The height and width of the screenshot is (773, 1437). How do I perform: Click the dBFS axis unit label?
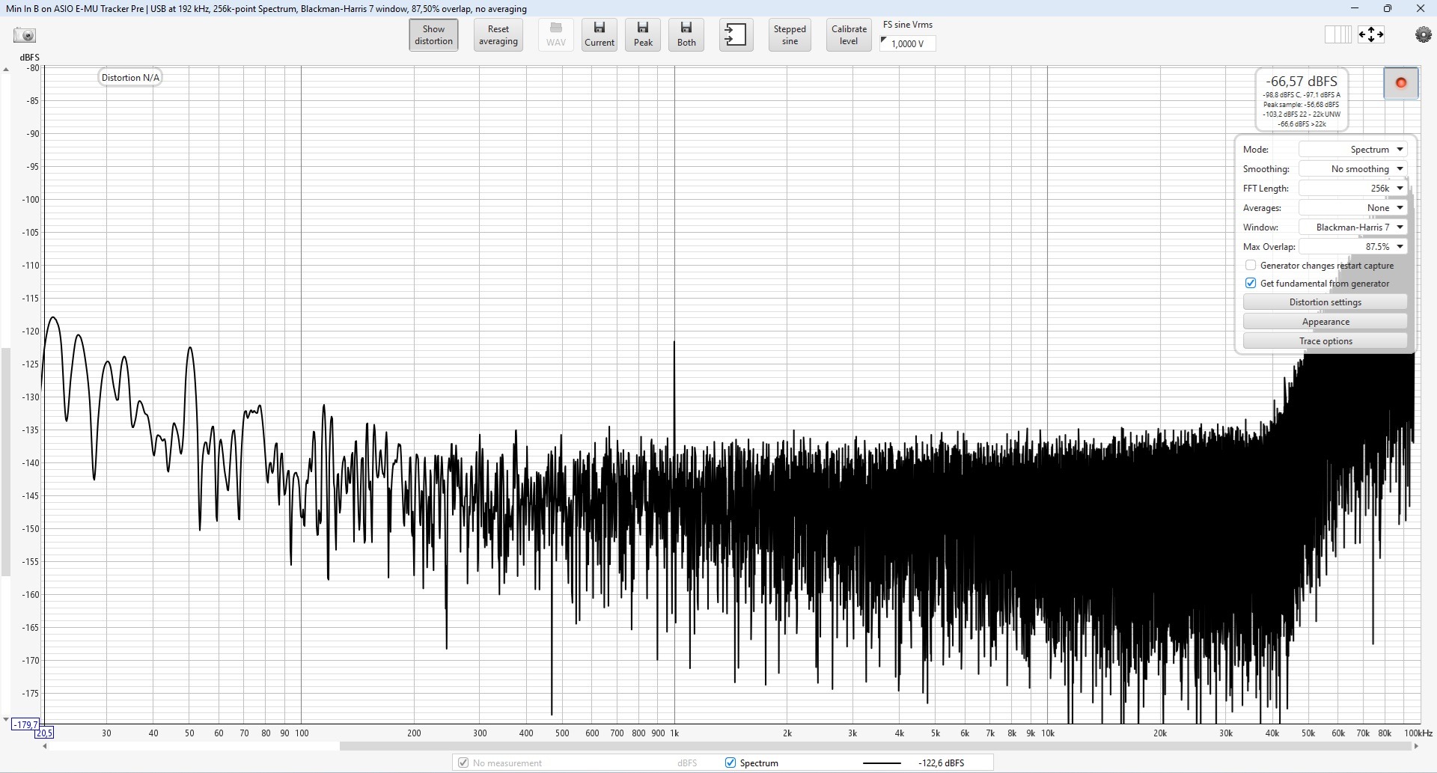(x=30, y=58)
